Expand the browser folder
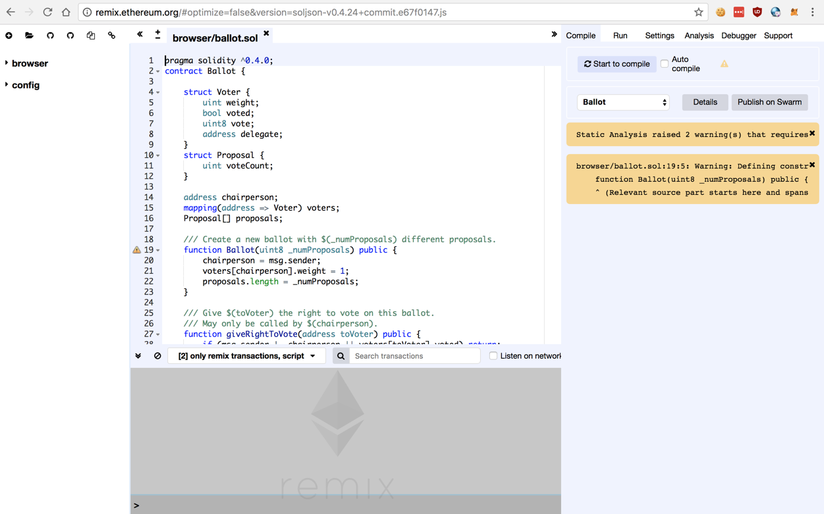 click(7, 63)
